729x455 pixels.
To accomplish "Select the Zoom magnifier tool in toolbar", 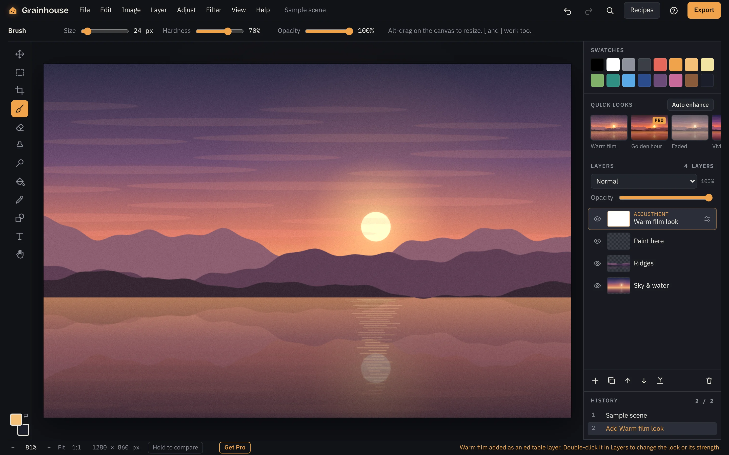I will pyautogui.click(x=19, y=163).
